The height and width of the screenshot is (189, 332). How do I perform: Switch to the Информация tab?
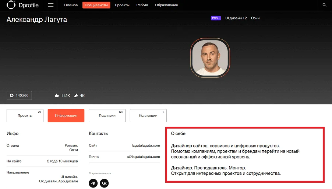[x=66, y=116]
